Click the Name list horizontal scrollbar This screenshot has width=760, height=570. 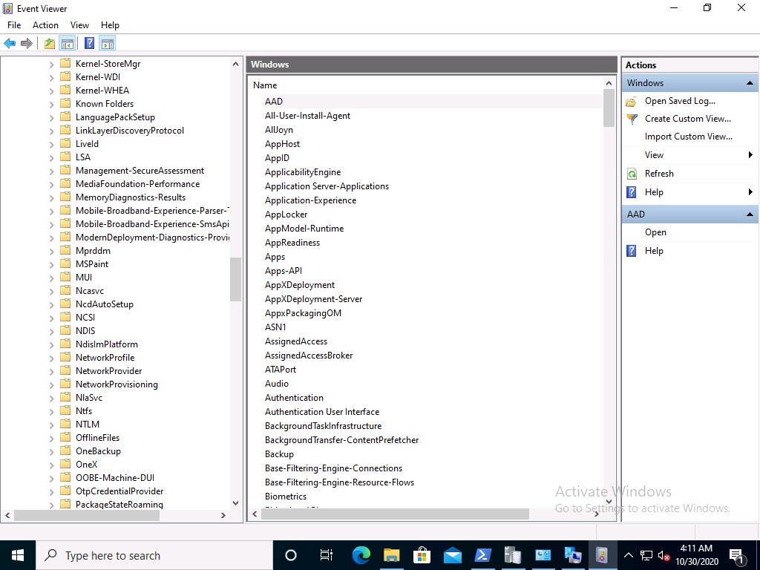click(x=395, y=514)
